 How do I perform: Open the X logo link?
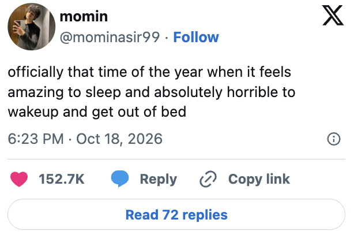coord(333,16)
